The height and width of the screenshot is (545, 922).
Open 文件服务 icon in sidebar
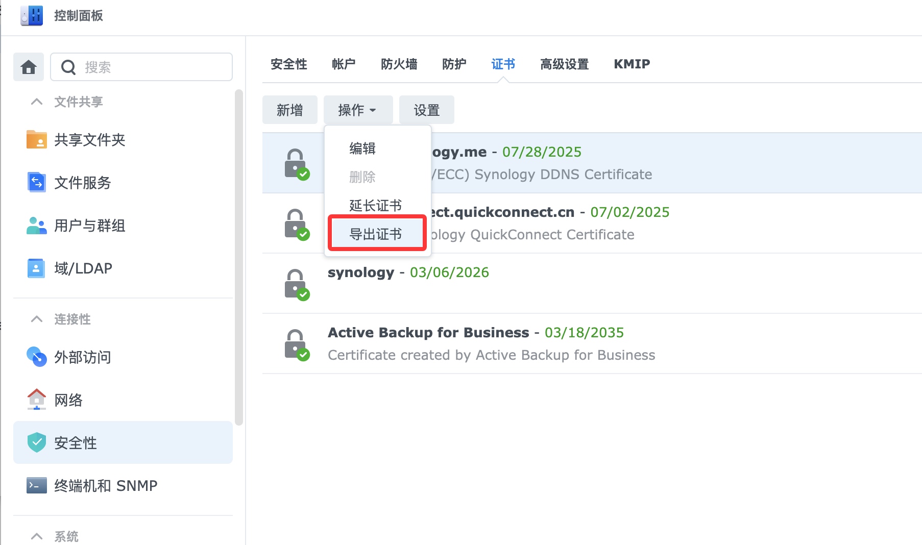coord(36,182)
